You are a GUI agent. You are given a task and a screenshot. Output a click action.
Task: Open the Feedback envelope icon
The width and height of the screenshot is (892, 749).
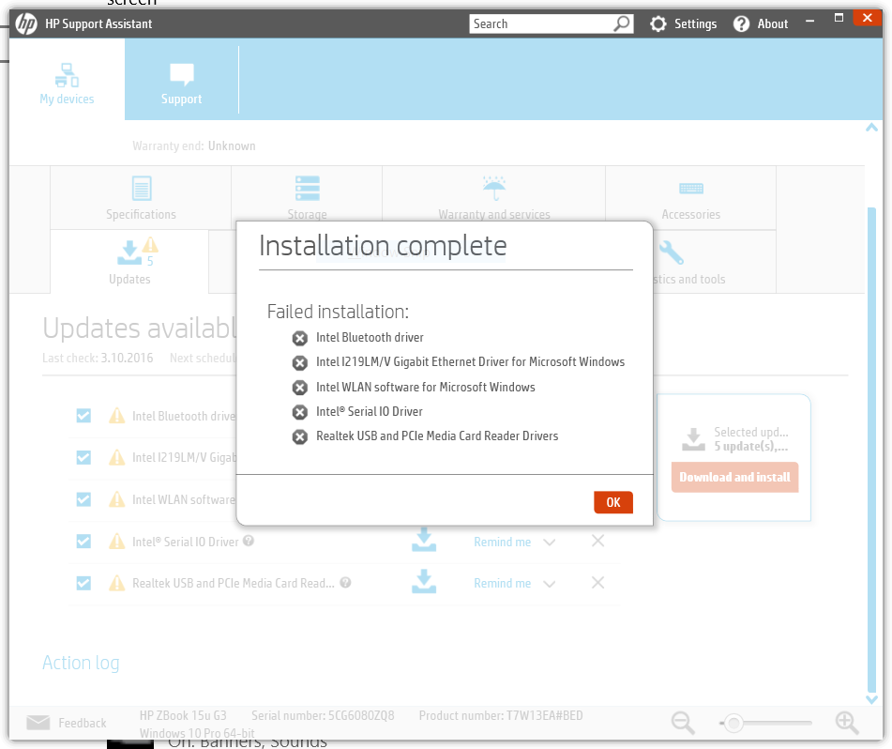(38, 723)
